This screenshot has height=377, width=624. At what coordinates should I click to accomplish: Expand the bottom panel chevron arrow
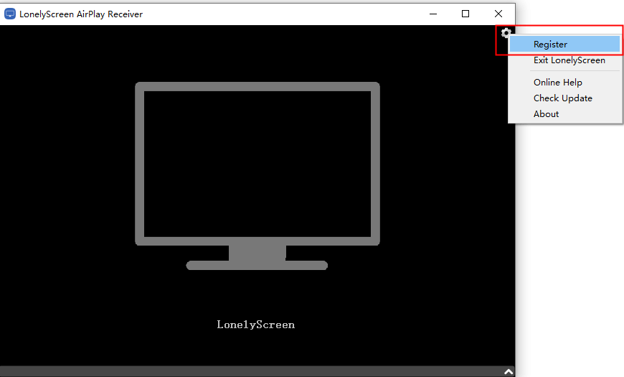pyautogui.click(x=509, y=372)
